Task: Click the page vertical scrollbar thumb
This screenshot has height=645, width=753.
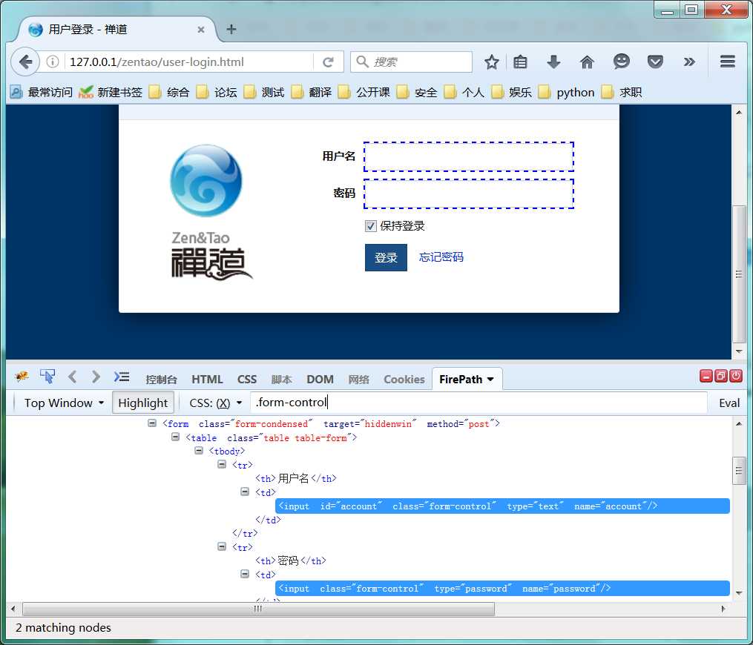Action: [x=739, y=274]
